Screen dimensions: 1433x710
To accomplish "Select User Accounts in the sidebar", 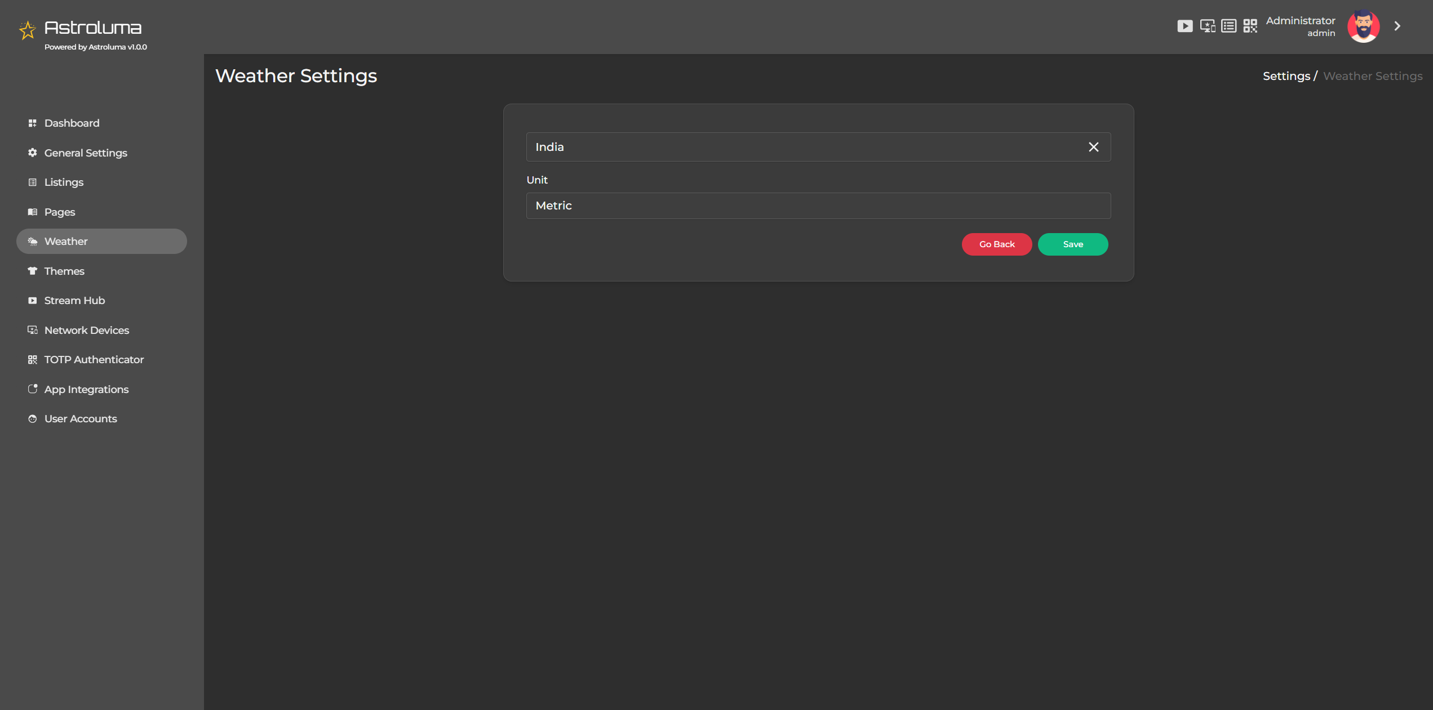I will click(x=81, y=419).
